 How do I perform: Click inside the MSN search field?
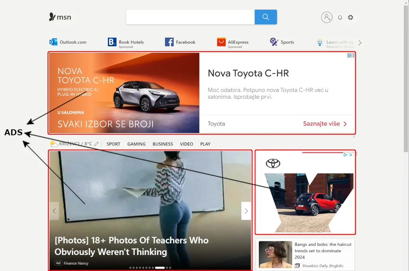point(190,17)
